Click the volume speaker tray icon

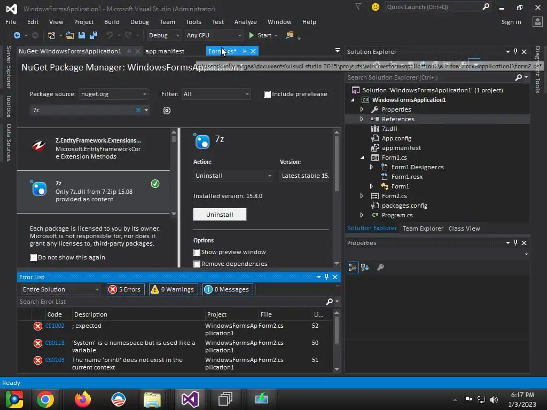click(x=494, y=399)
